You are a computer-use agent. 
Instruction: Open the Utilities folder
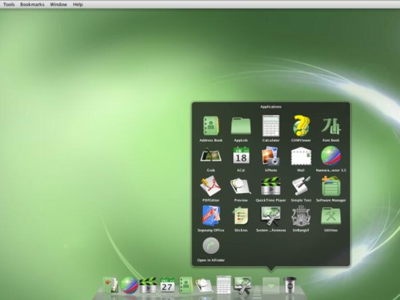[331, 216]
